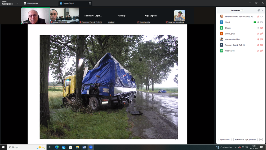
Task: Open Microsoft Edge from the taskbar
Action: 57,147
